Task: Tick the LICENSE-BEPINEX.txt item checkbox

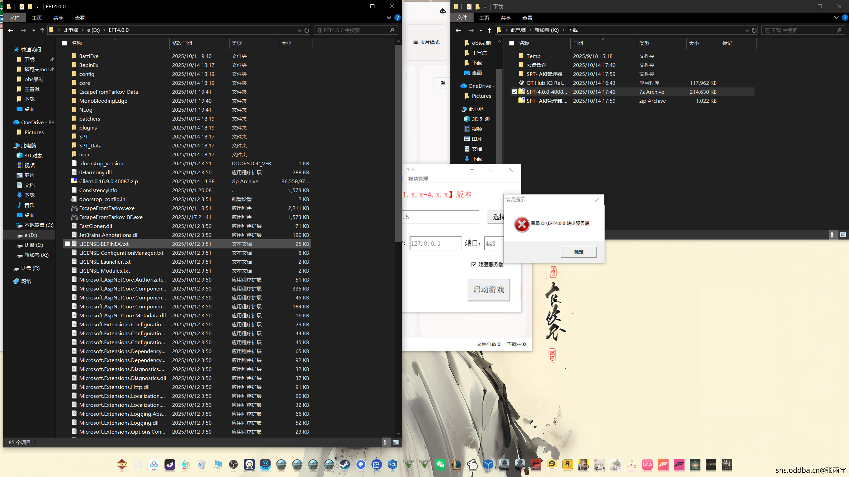Action: tap(67, 244)
